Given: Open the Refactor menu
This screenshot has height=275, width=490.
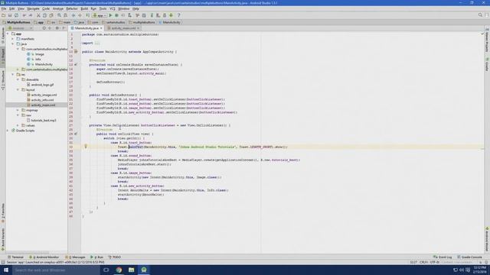Looking at the screenshot, I should point(71,8).
